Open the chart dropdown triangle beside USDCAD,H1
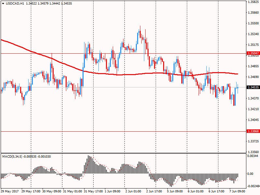Screen dimensions: 260x195 3,4
